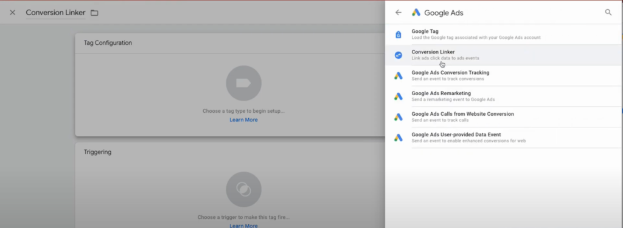
Task: Click the Google Ads Remarketing icon
Action: click(398, 96)
